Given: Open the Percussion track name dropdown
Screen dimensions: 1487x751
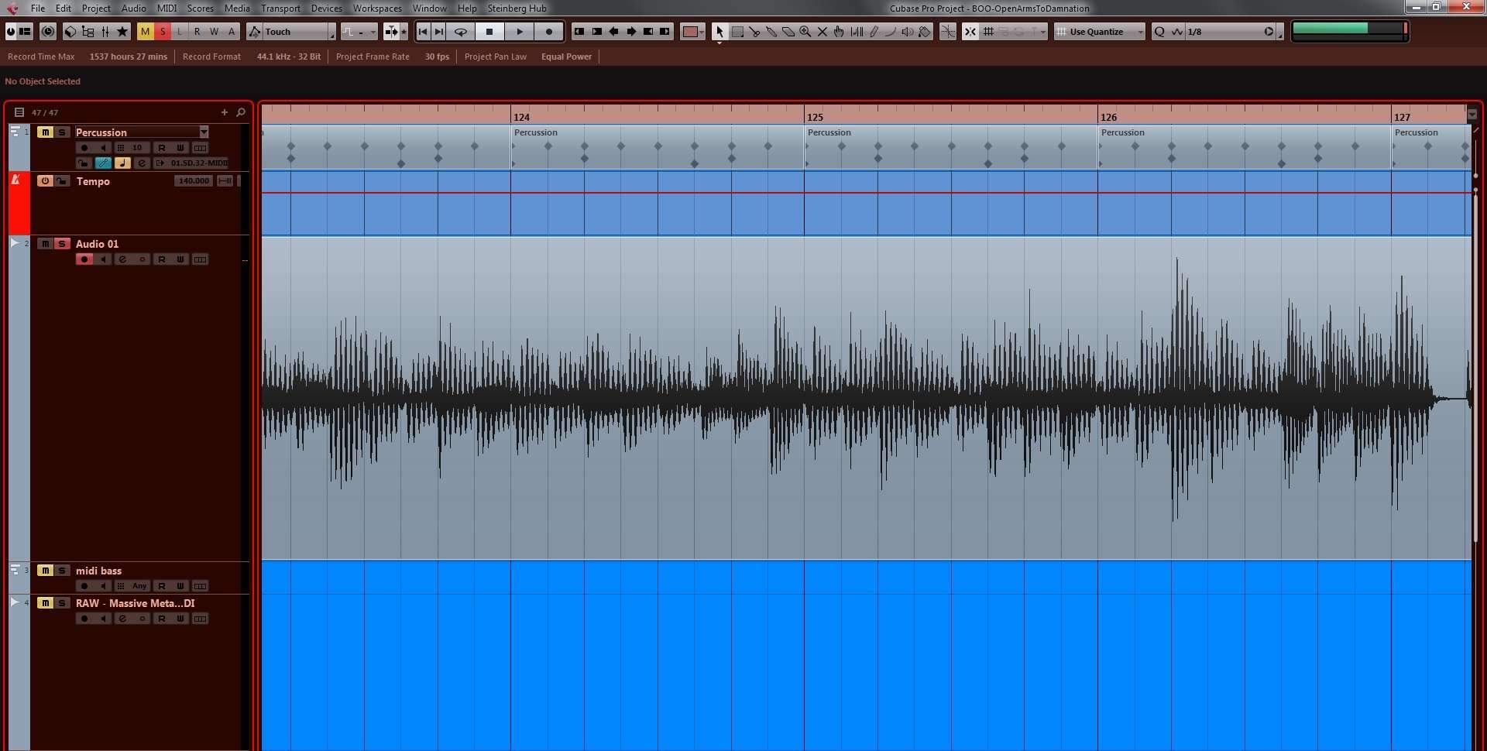Looking at the screenshot, I should (204, 132).
